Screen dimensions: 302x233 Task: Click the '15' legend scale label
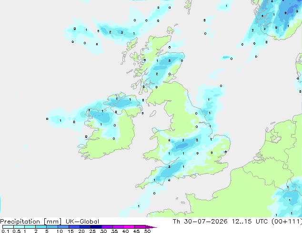70,231
